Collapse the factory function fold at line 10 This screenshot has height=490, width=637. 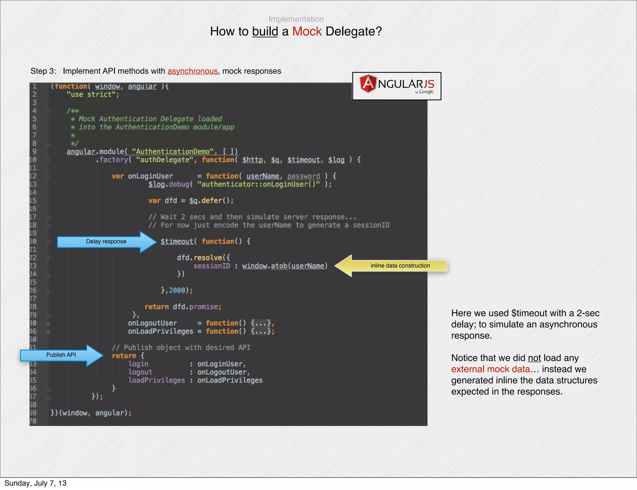(48, 161)
